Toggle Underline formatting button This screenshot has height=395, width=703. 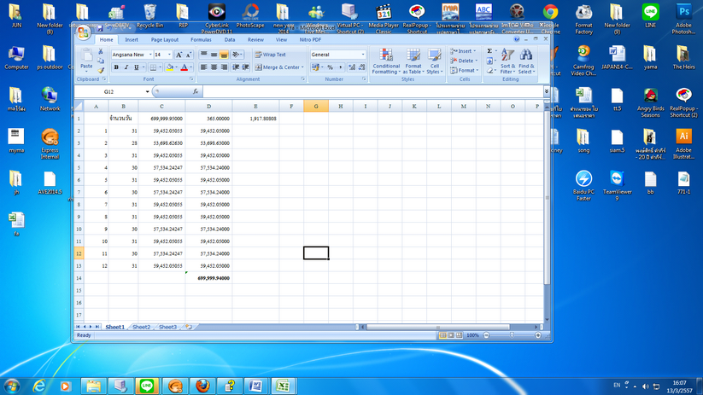pos(135,67)
